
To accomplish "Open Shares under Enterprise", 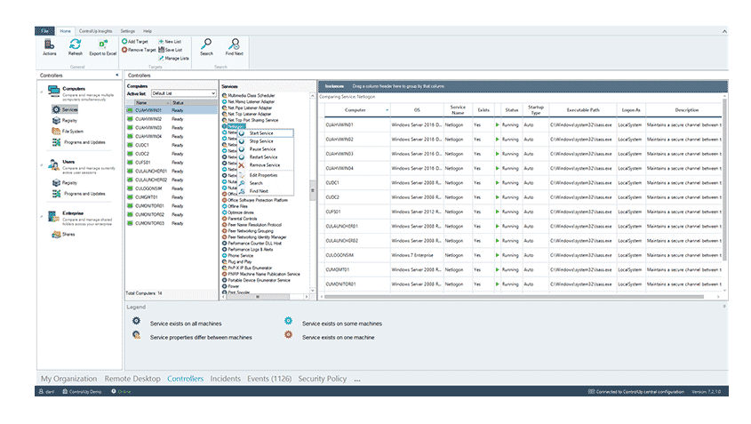I will click(64, 235).
